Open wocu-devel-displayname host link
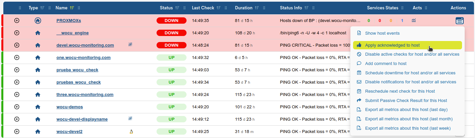Viewport: 475px width, 138px height. pyautogui.click(x=82, y=119)
